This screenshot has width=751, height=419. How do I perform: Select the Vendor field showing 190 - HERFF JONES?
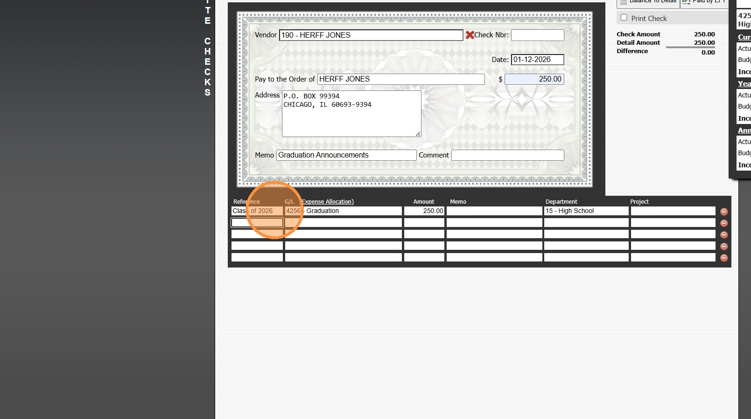pos(371,35)
